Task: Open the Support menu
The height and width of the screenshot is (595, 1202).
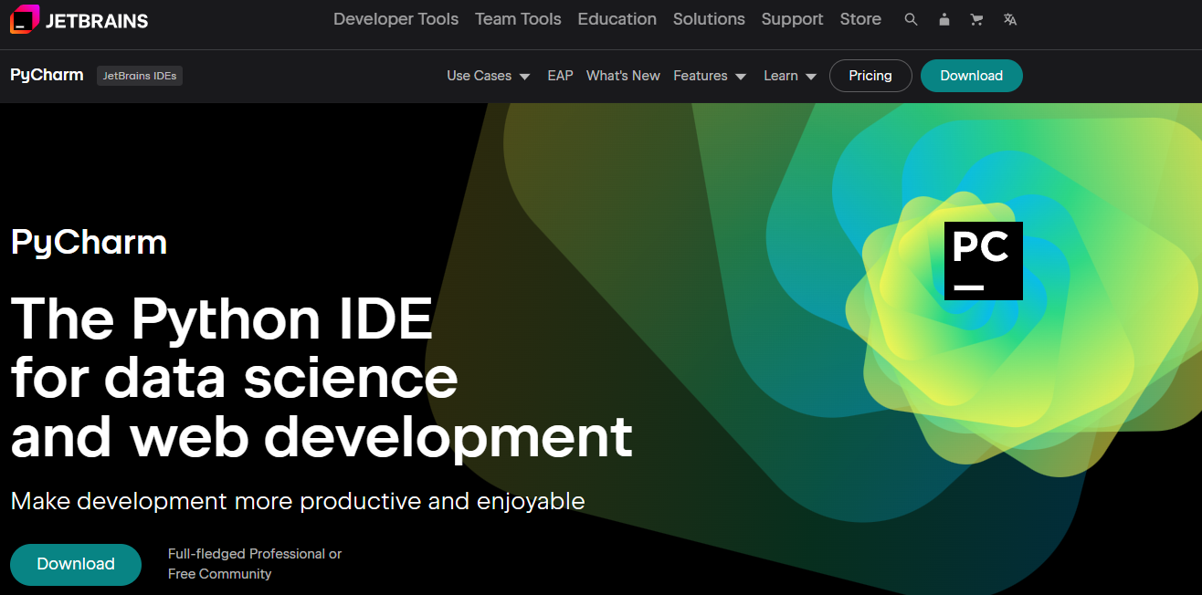Action: pos(792,19)
